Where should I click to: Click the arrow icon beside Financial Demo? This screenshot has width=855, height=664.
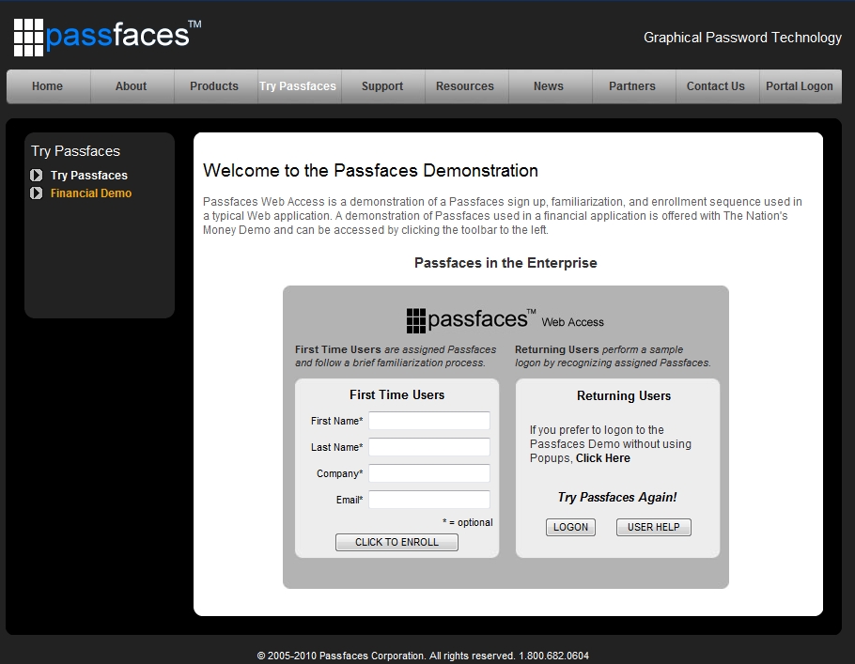pyautogui.click(x=36, y=193)
